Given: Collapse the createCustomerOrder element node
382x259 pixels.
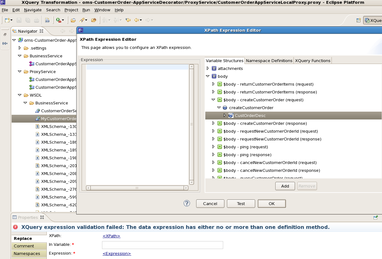Looking at the screenshot, I should click(219, 108).
